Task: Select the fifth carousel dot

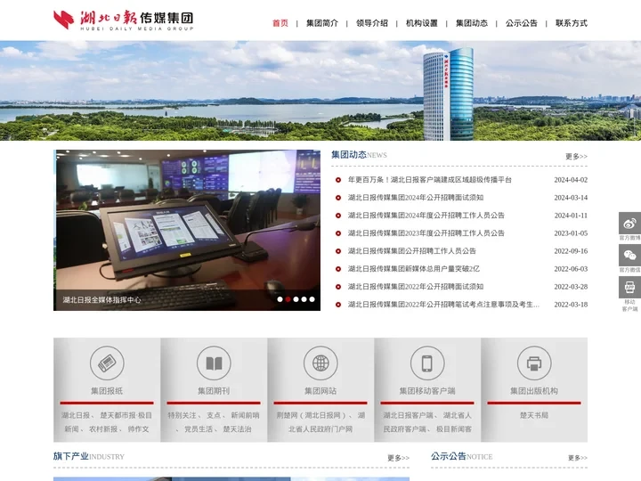Action: click(x=312, y=299)
